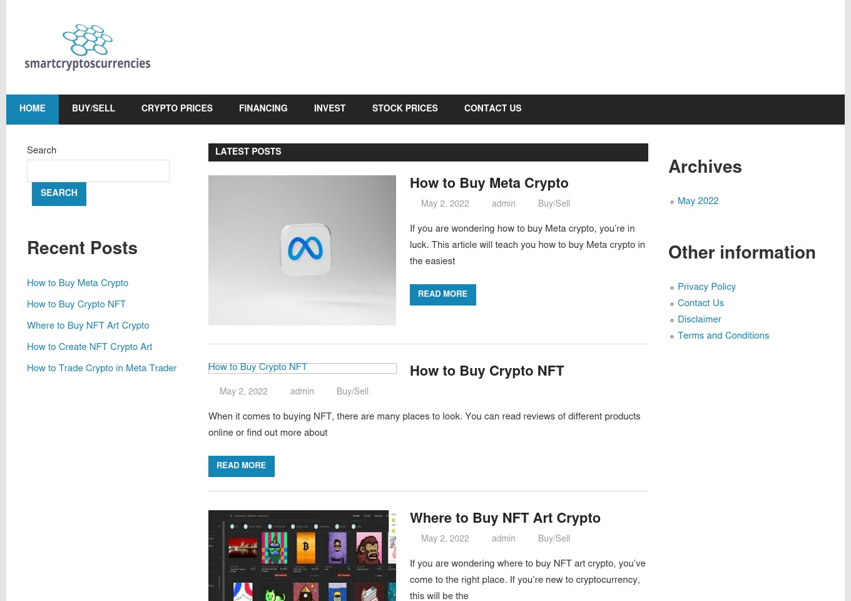851x601 pixels.
Task: Open the How to Buy Meta Crypto headline
Action: coord(489,184)
